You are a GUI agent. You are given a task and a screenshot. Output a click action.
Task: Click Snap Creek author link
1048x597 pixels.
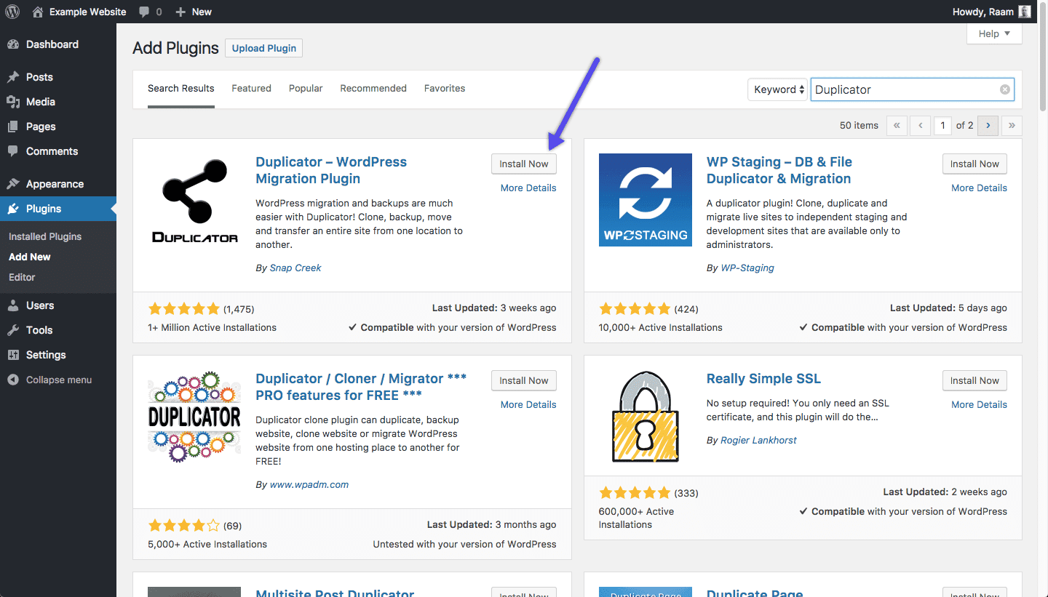pyautogui.click(x=295, y=268)
